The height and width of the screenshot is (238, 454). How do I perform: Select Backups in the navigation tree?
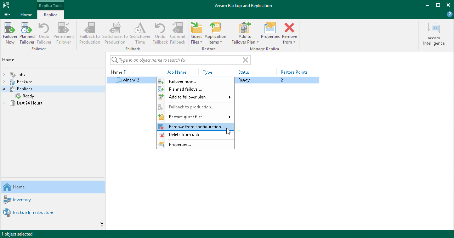(x=24, y=82)
